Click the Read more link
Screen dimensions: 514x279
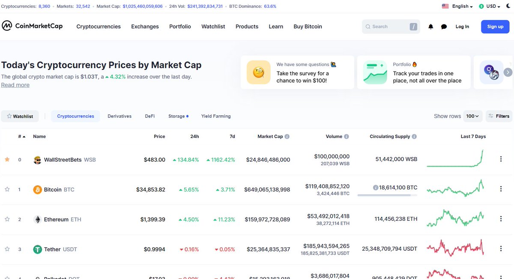tap(15, 85)
